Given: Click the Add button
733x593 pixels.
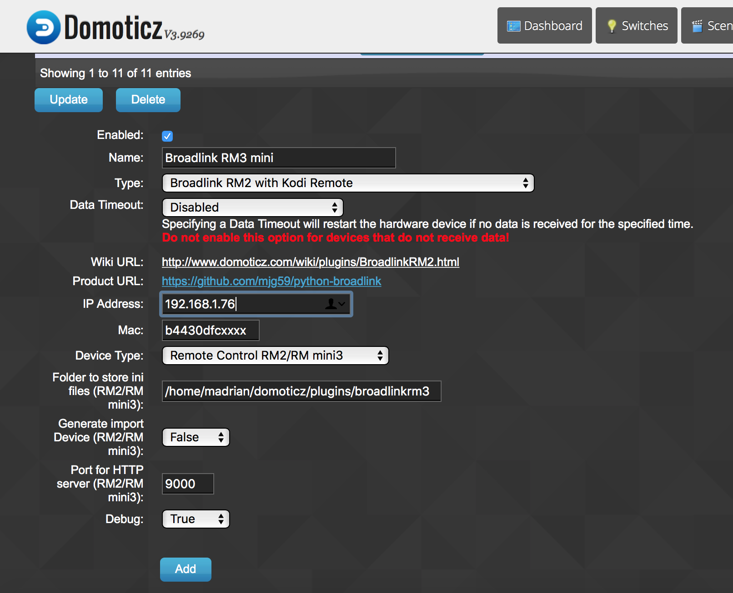Looking at the screenshot, I should (x=186, y=569).
